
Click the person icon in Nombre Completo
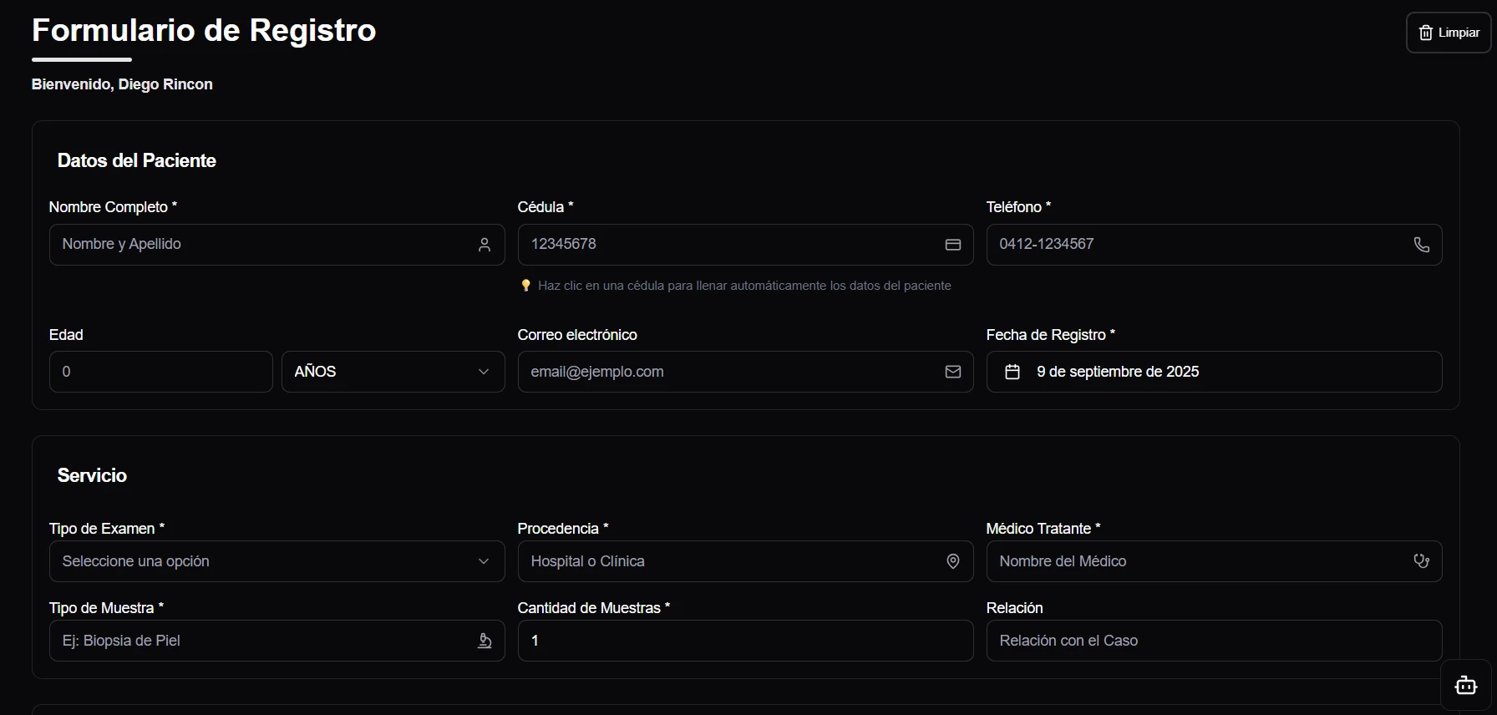tap(485, 245)
